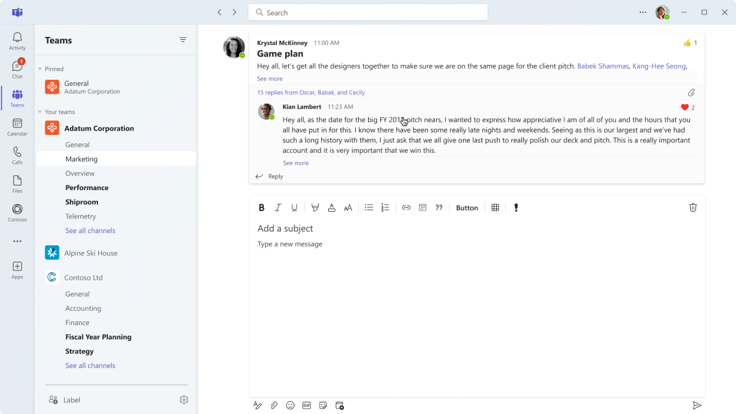
Task: Open the pinned General Adatum Corporation channel
Action: (117, 87)
